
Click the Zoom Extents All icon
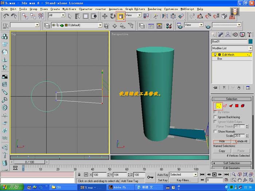[x=251, y=175]
